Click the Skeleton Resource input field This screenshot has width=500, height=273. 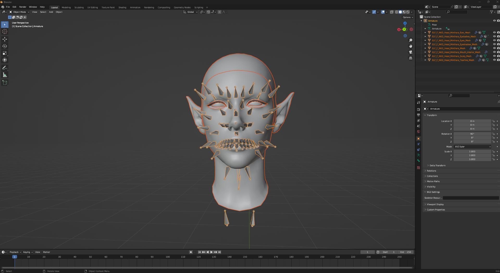471,198
